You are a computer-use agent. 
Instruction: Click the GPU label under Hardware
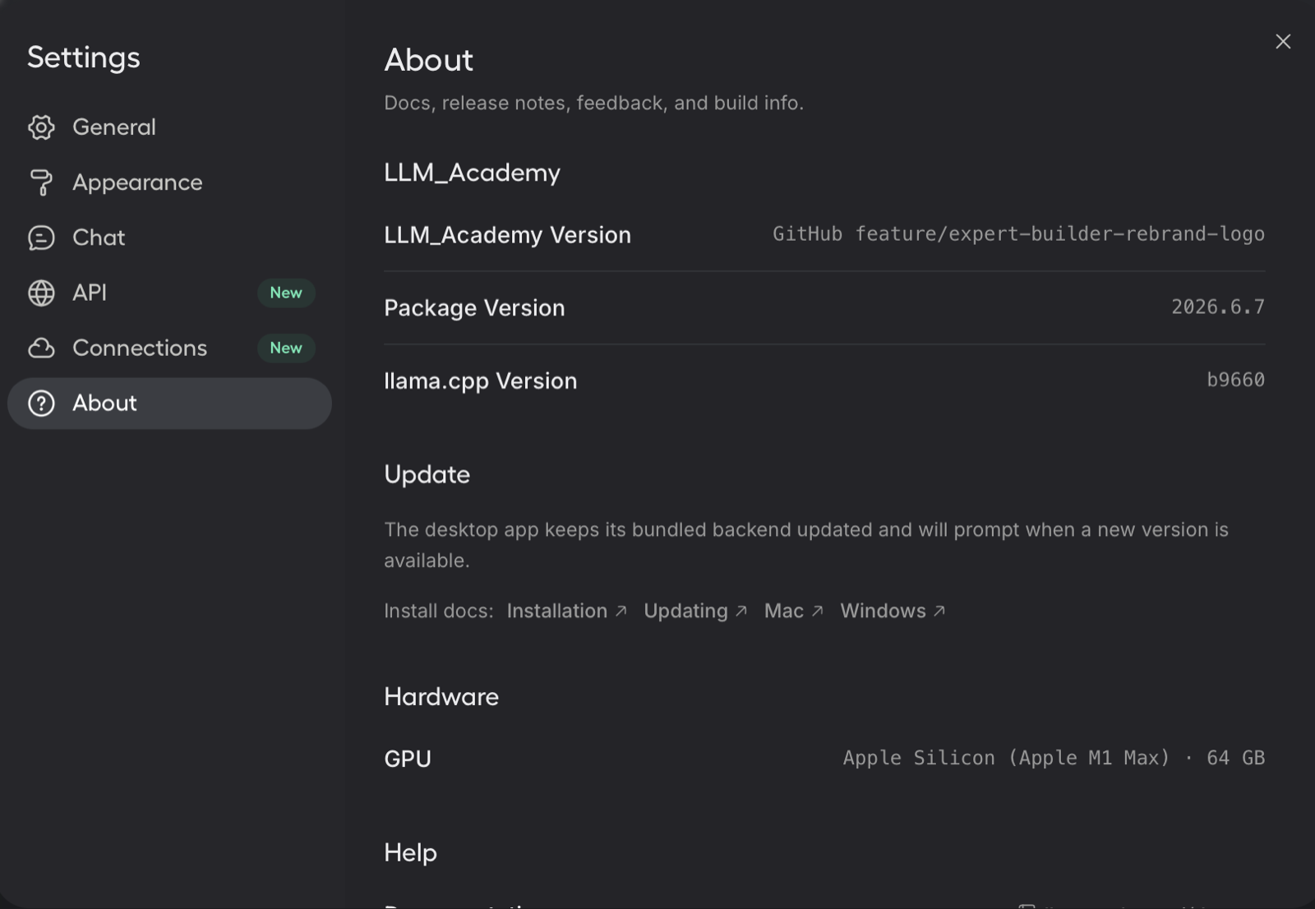pyautogui.click(x=408, y=759)
